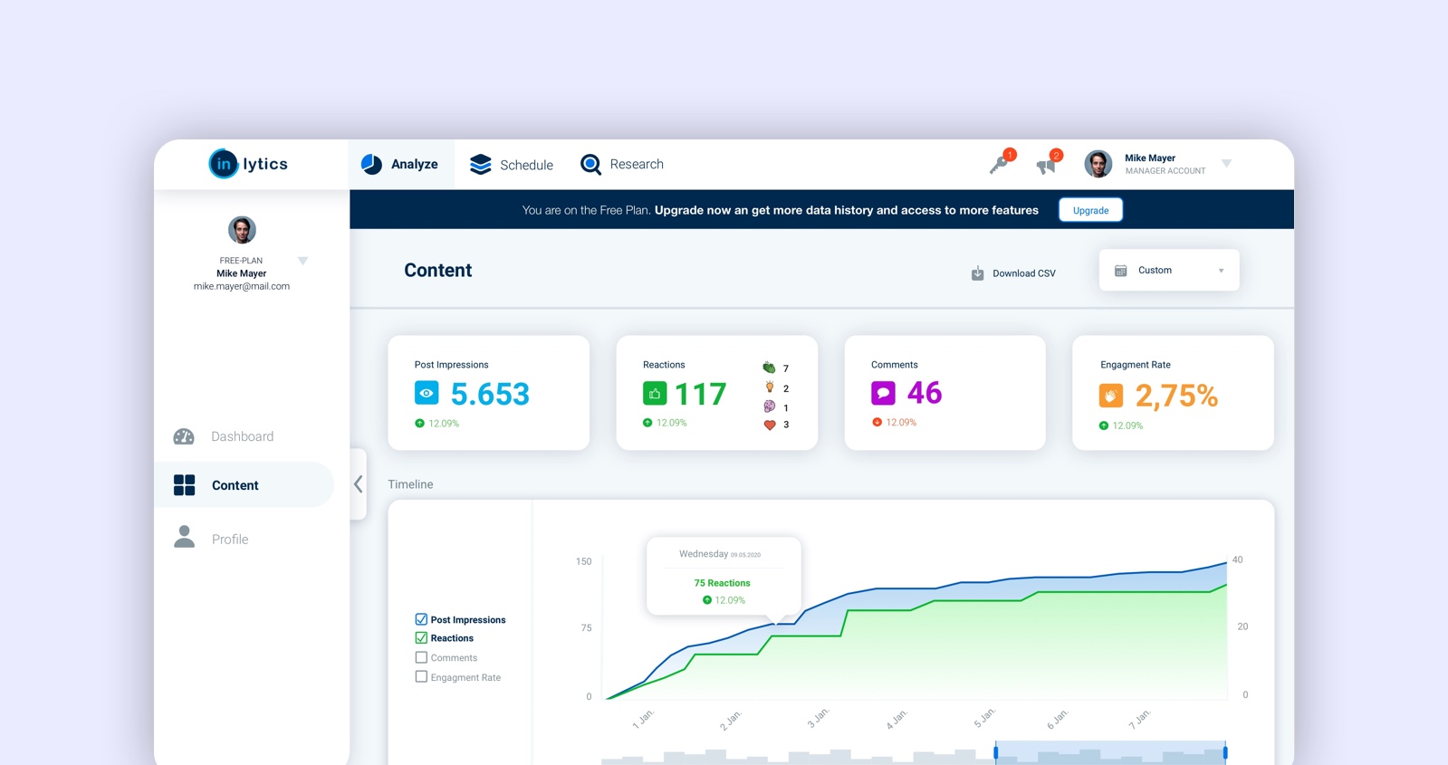
Task: Click the eye icon on Post Impressions
Action: coord(427,393)
